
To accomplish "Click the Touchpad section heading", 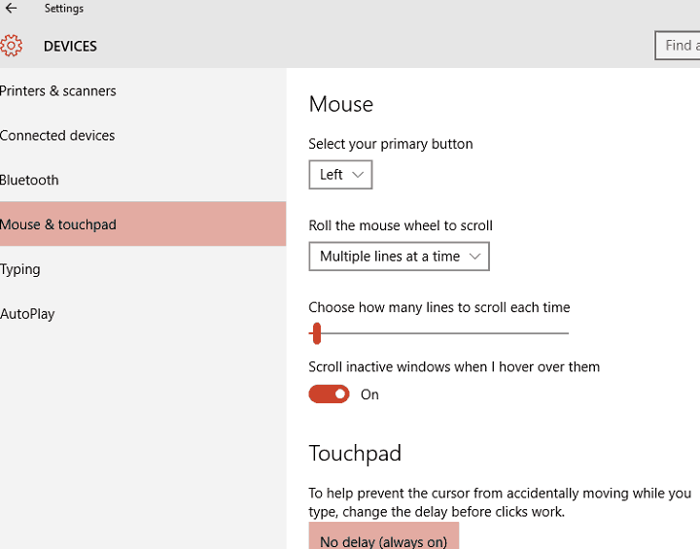I will [355, 454].
